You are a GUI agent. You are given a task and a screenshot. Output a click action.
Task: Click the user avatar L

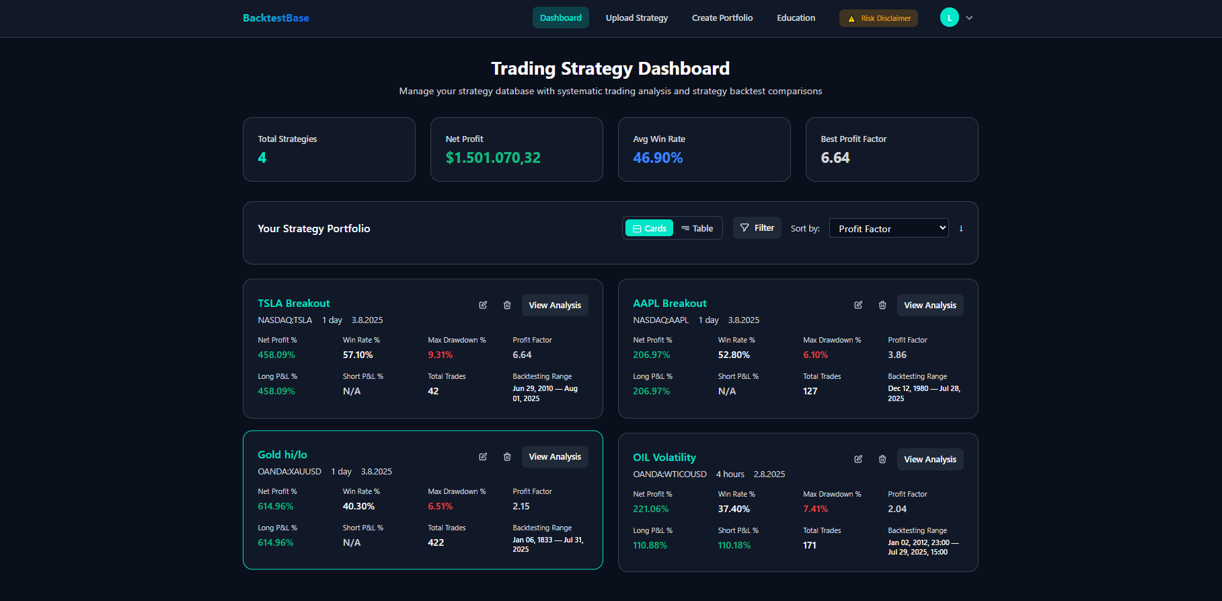pyautogui.click(x=949, y=18)
